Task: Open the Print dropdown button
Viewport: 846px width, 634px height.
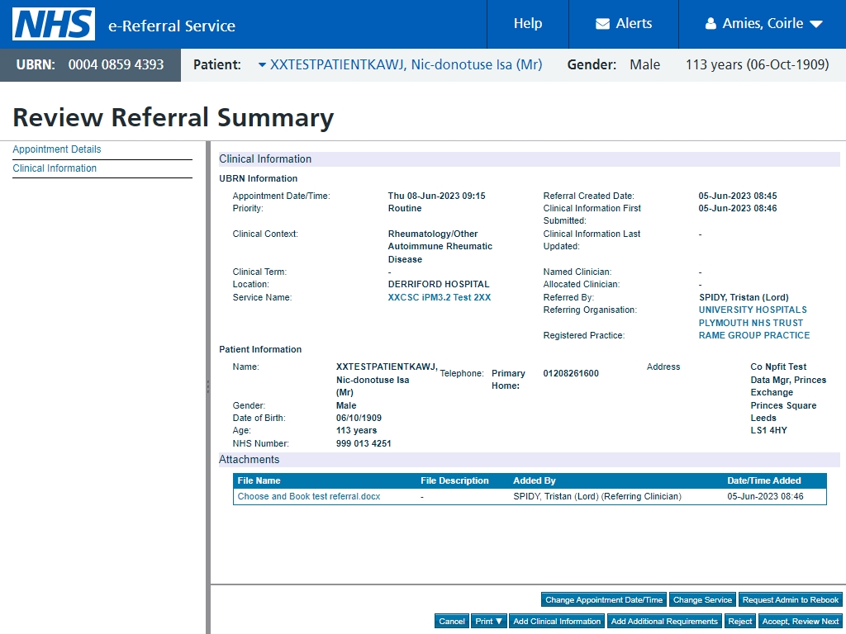Action: coord(489,621)
